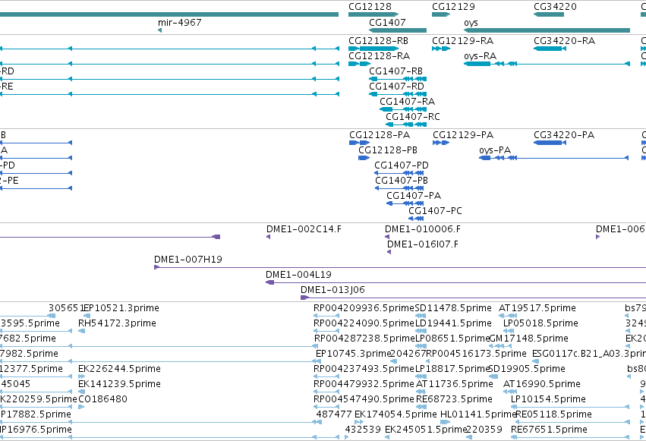Viewport: 646px width, 441px height.
Task: Select the oys gene label
Action: 471,23
